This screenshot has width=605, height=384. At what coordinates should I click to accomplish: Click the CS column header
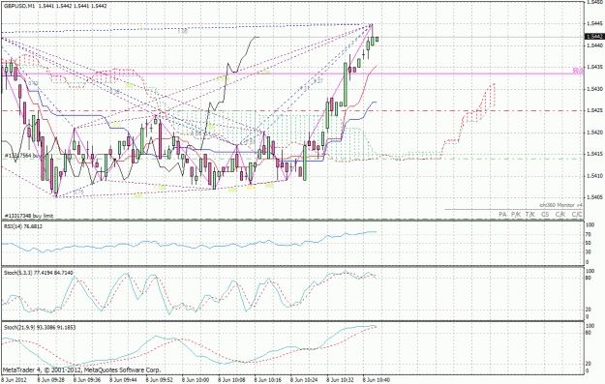(545, 214)
